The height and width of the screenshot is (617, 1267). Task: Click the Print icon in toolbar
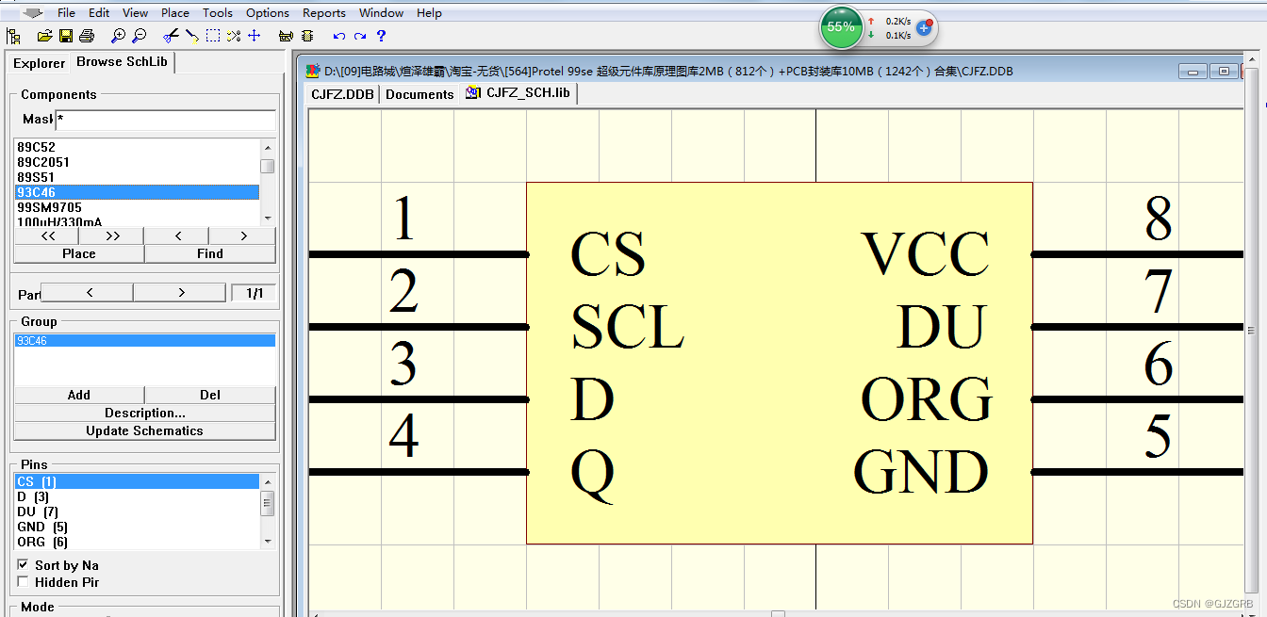coord(87,36)
